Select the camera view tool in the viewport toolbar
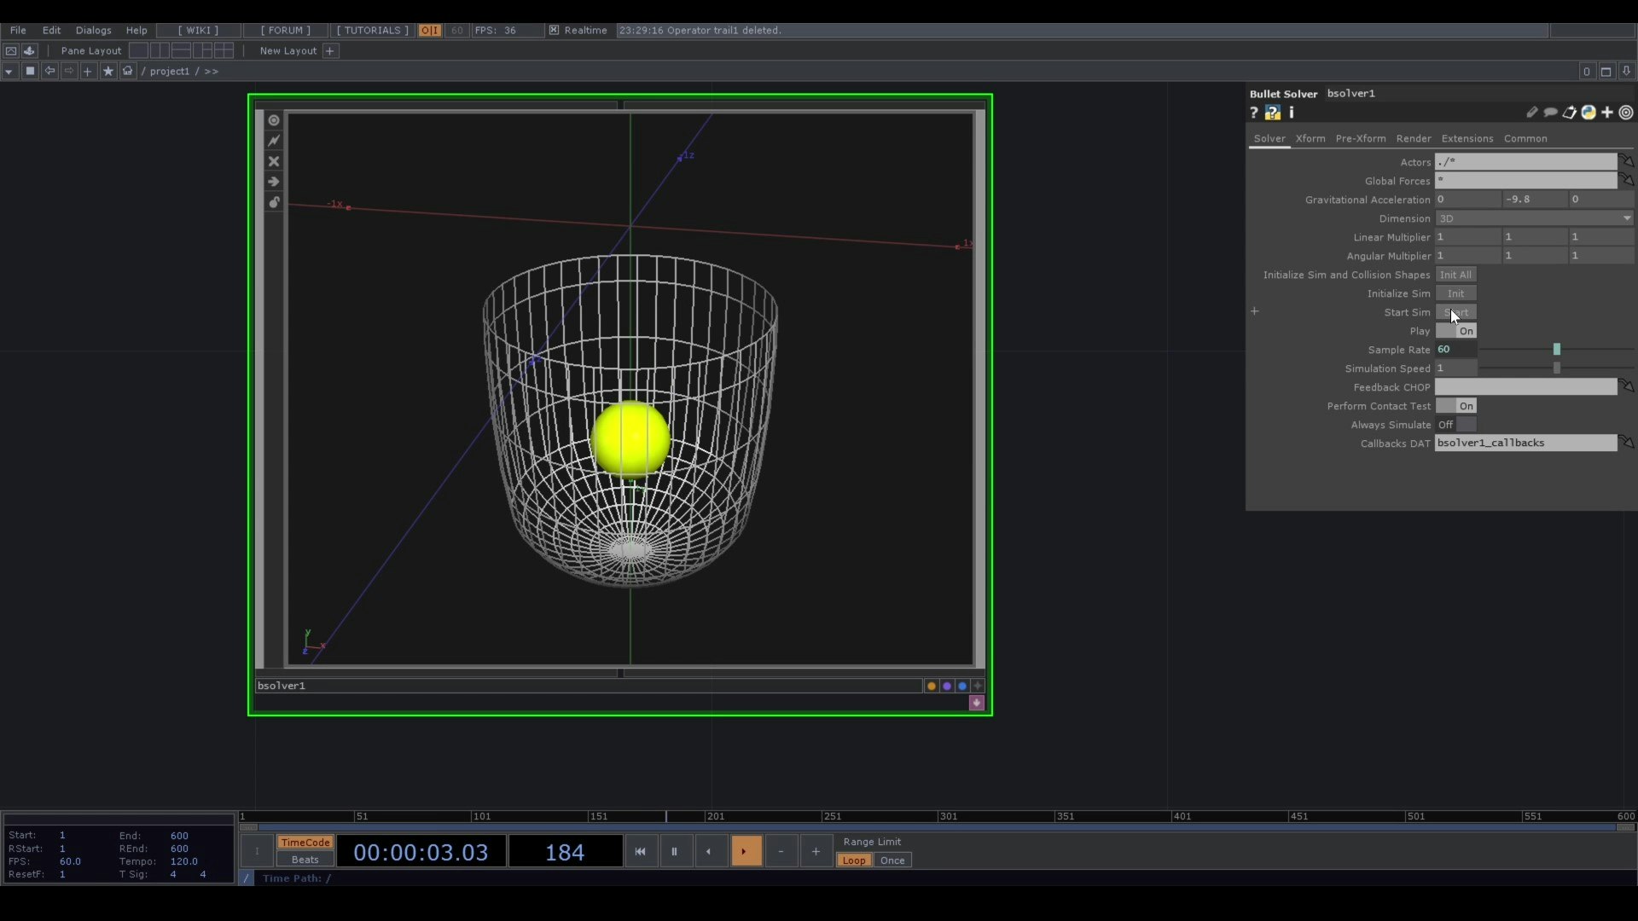Image resolution: width=1638 pixels, height=921 pixels. click(273, 120)
